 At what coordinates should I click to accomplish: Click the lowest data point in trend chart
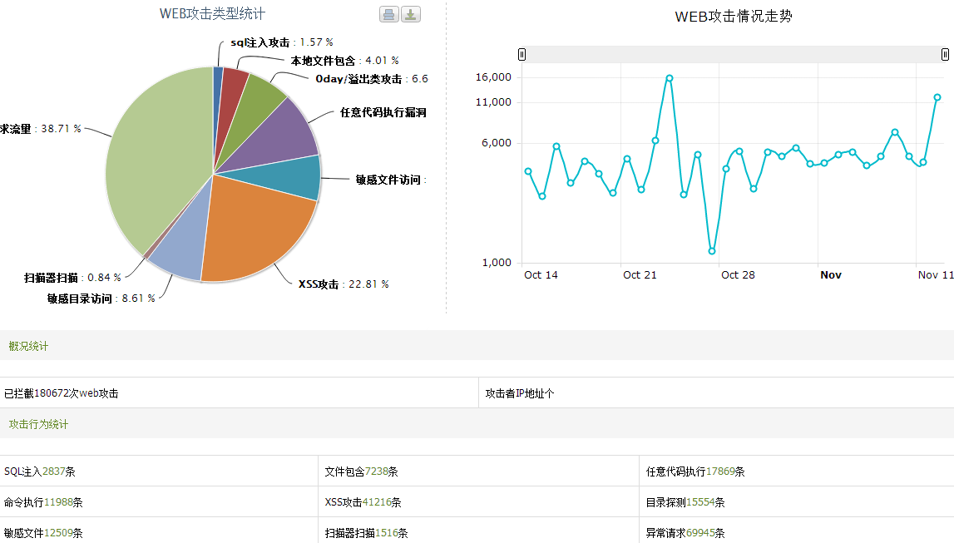[x=712, y=251]
